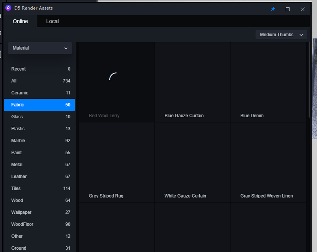This screenshot has width=317, height=252.
Task: Choose the Gray Striped Woven Linen material
Action: click(x=268, y=162)
